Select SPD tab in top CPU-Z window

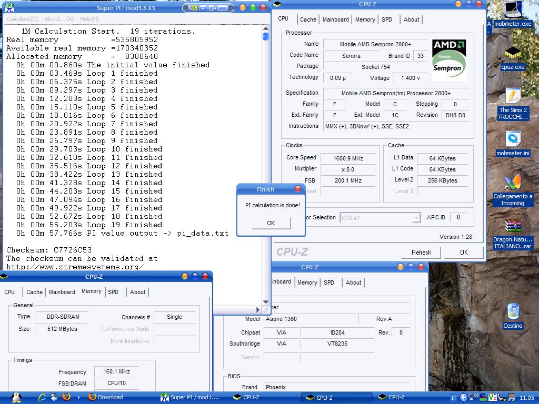click(387, 19)
